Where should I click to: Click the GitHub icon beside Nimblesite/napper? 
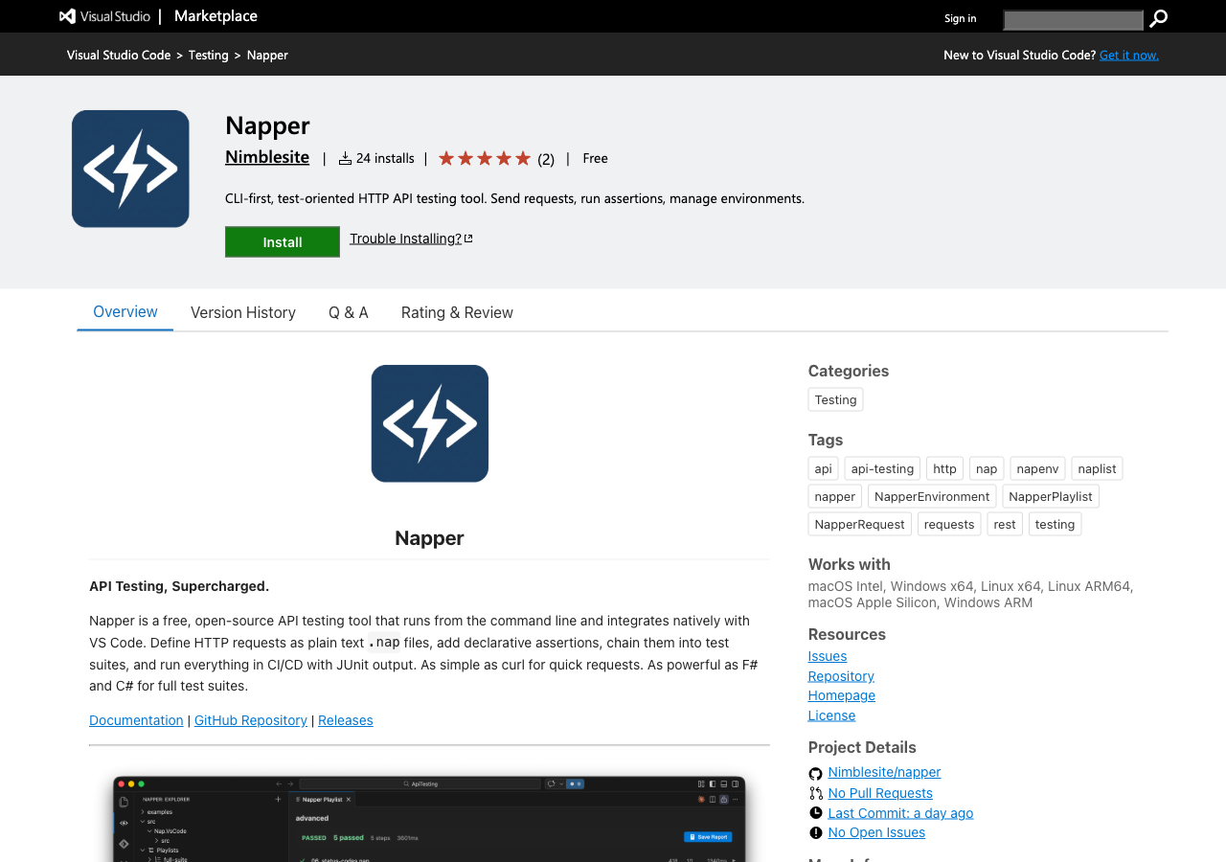(816, 774)
